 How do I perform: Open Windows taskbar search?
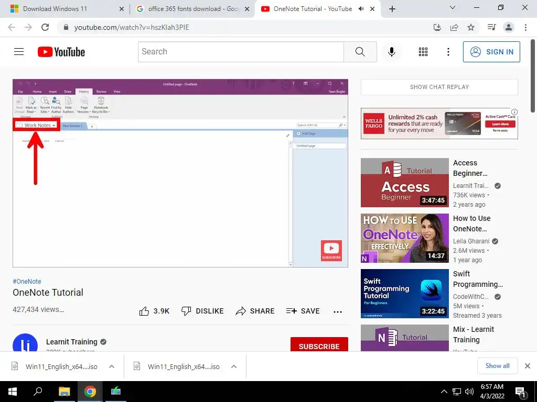38,392
